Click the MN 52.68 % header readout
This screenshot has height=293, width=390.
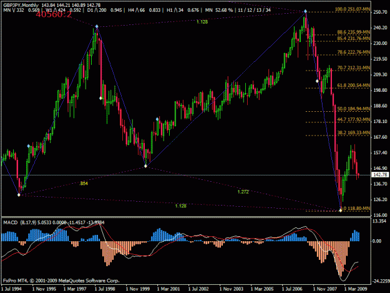click(x=219, y=10)
